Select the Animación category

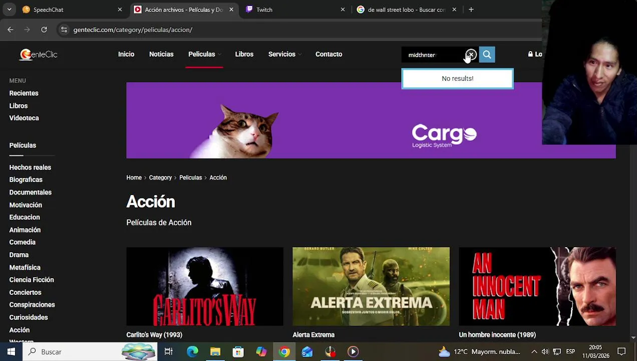(25, 230)
